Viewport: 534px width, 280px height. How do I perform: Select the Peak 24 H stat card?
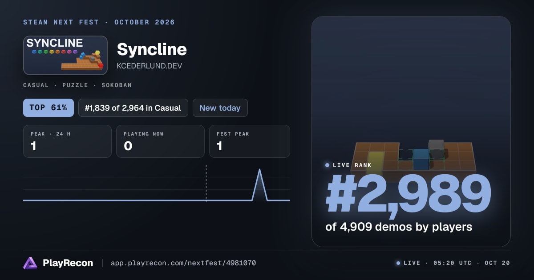tap(67, 141)
